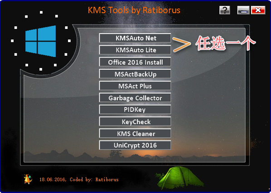Click the KMS Tools by Ratiborus title
271x193 pixels.
pos(134,10)
